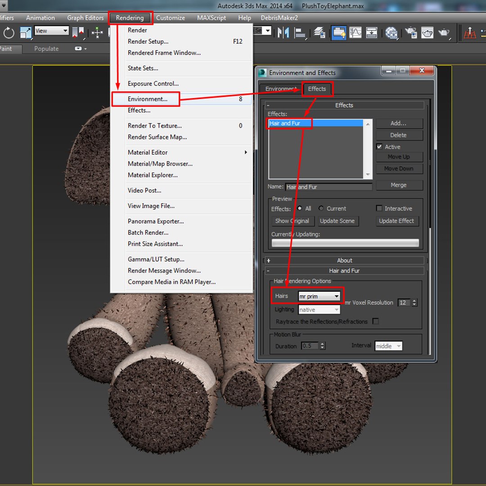Enable the Interactive preview checkbox
Screen dimensions: 486x486
[x=379, y=208]
